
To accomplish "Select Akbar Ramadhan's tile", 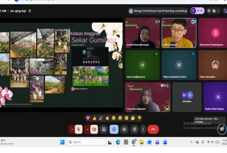I will [213, 65].
